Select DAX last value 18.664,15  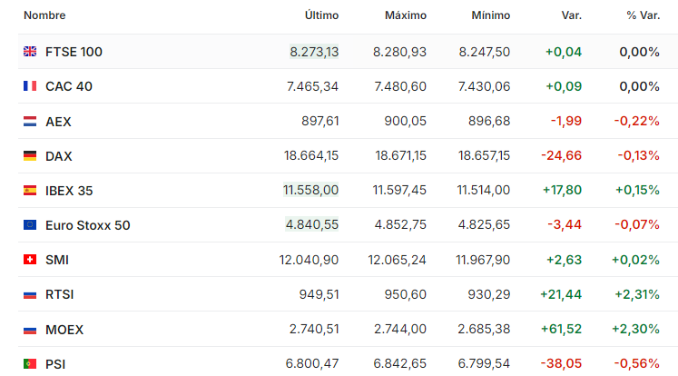coord(311,156)
